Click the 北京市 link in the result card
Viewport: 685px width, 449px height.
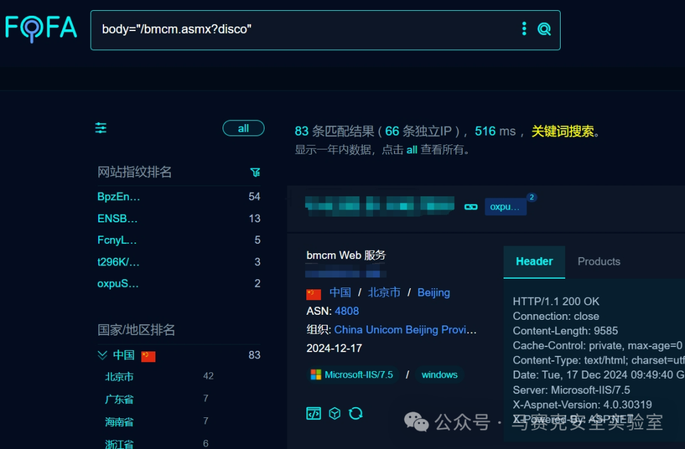(384, 293)
